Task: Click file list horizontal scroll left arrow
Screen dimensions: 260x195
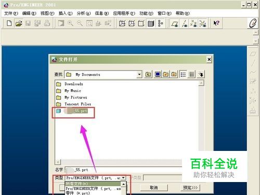Action: tap(58, 162)
